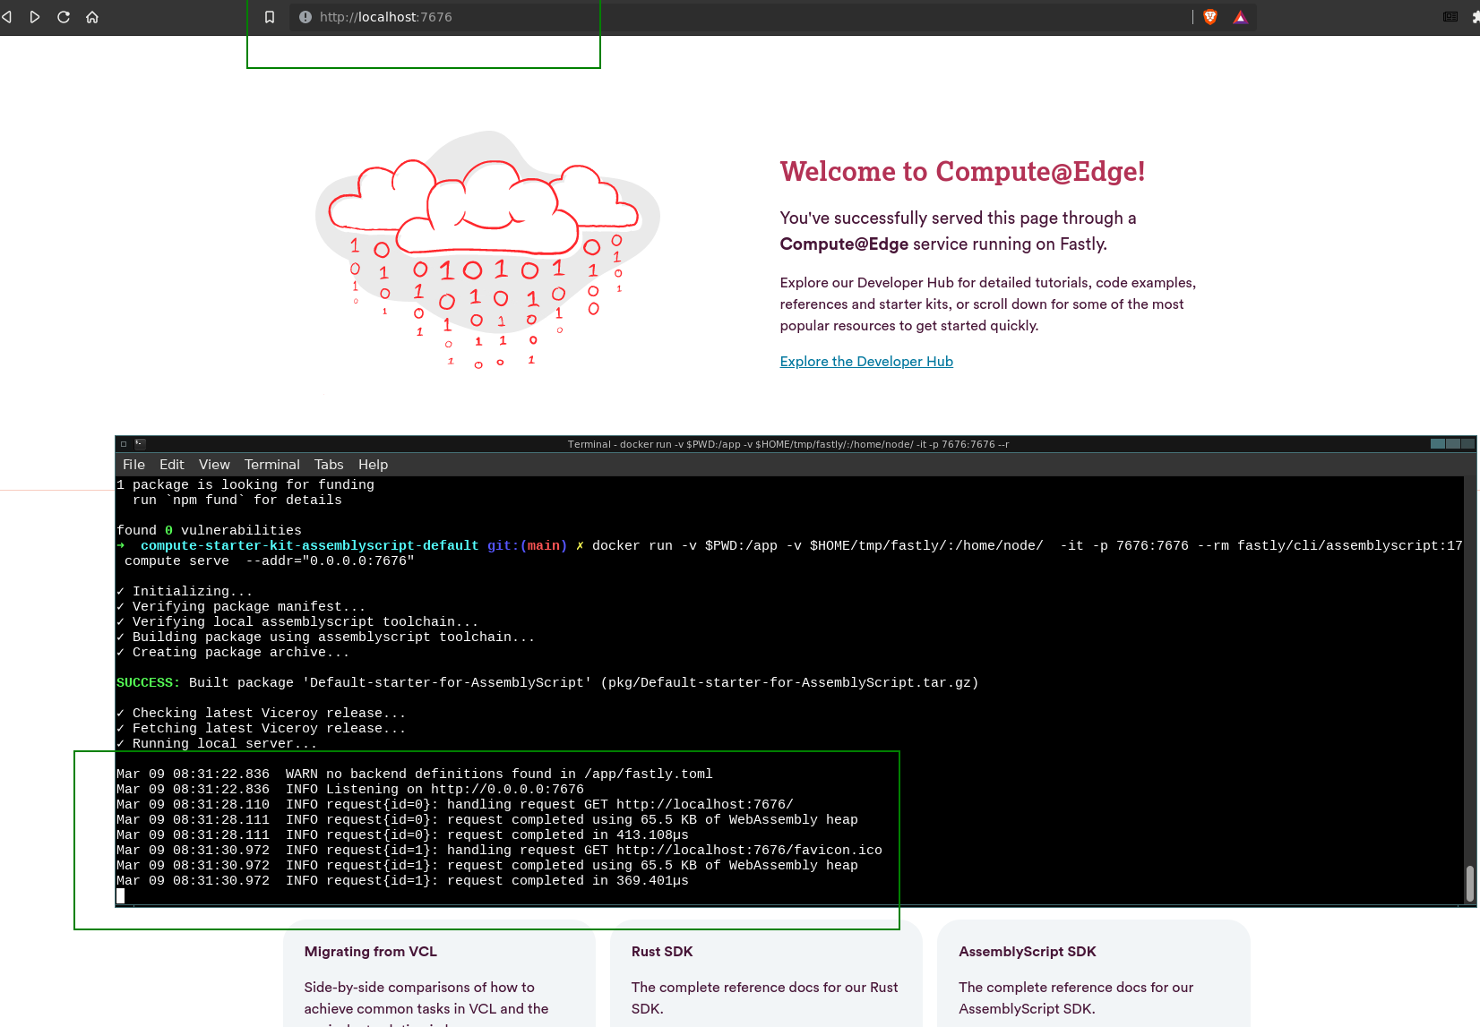Click favicon.ico request log line
This screenshot has height=1027, width=1480.
499,850
